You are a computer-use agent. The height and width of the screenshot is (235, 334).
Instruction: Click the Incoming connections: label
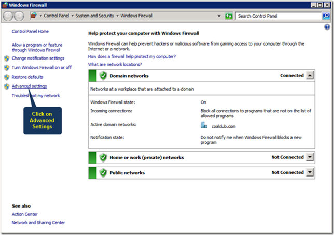pyautogui.click(x=111, y=111)
